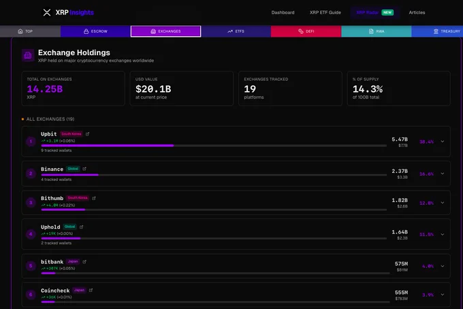Click the USD Value $20.1B card
The width and height of the screenshot is (463, 309).
[x=182, y=88]
